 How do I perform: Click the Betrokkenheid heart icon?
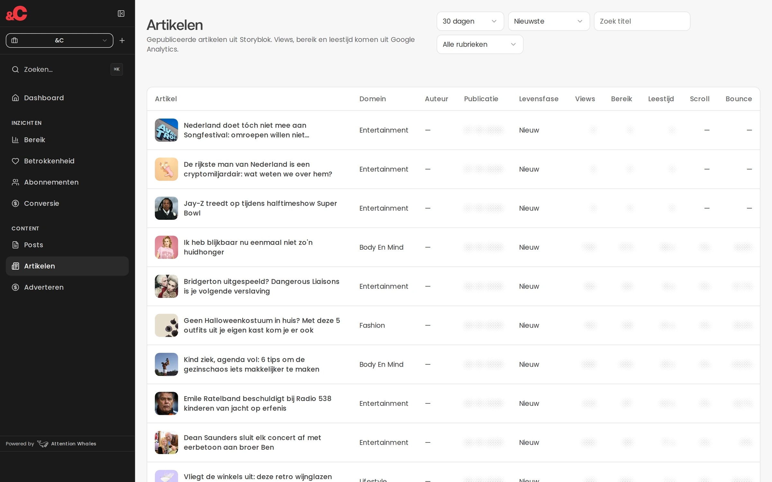(15, 161)
